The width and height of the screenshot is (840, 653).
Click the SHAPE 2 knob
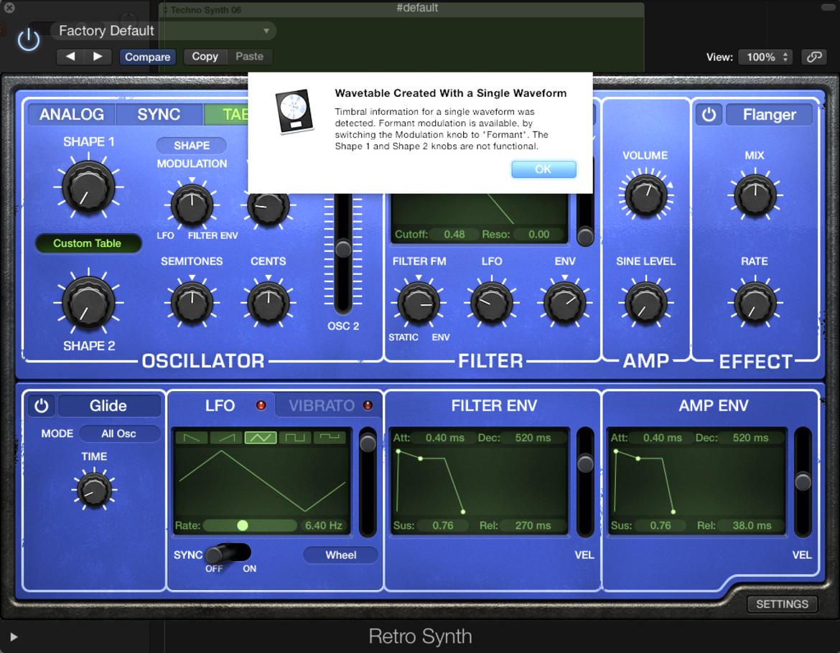tap(88, 303)
